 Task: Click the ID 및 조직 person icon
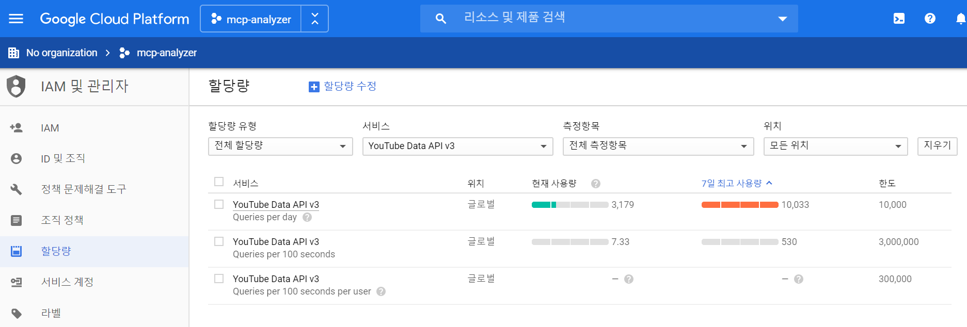pyautogui.click(x=16, y=158)
